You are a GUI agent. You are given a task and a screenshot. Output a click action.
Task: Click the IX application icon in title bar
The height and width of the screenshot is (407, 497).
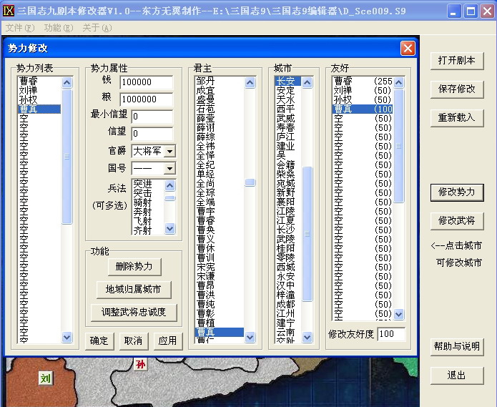[9, 11]
